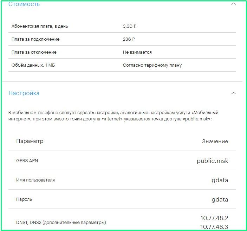247x231 pixels.
Task: Click the Согласно тарифному плану value
Action: (152, 65)
